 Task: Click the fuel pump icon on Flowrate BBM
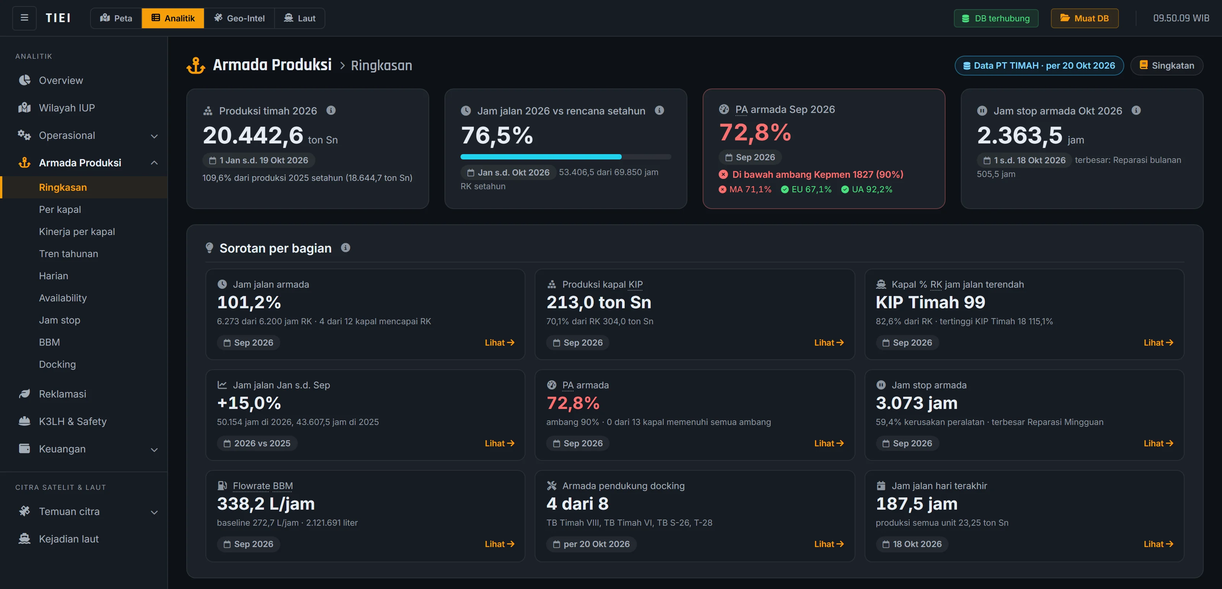tap(222, 486)
